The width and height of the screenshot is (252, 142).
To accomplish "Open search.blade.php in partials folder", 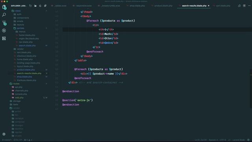I will click(27, 46).
